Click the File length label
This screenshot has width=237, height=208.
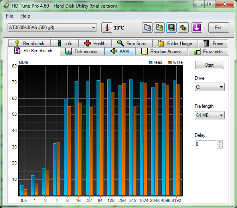(204, 106)
